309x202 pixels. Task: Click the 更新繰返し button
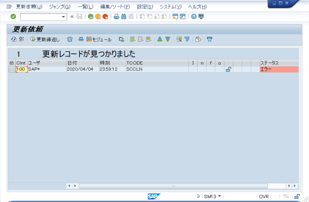tap(45, 39)
